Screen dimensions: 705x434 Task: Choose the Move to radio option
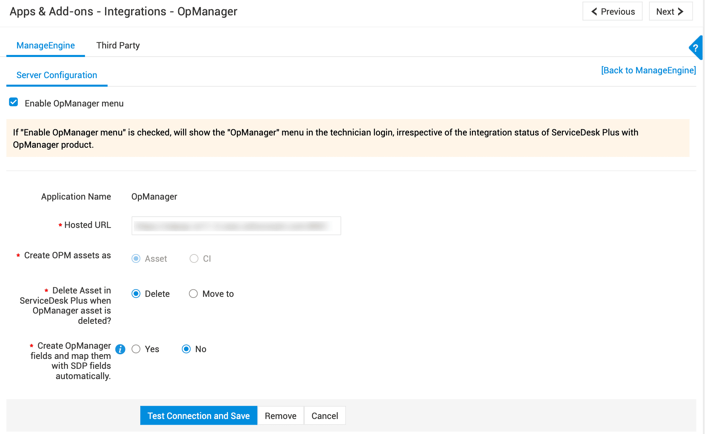point(193,294)
